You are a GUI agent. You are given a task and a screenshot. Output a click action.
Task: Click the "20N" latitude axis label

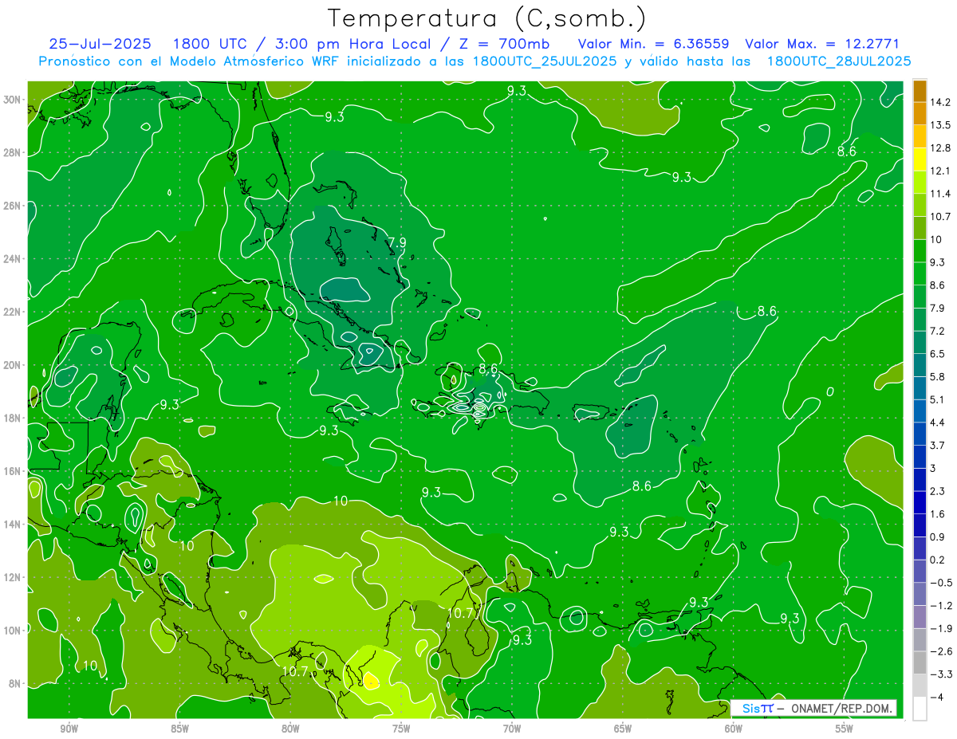coord(14,365)
